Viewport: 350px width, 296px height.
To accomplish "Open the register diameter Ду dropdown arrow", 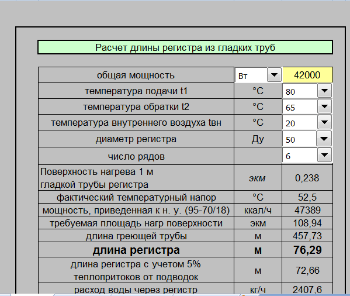I will (324, 139).
